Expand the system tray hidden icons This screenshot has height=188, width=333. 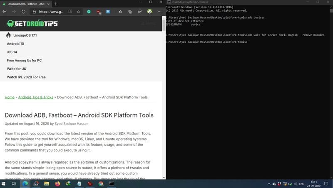click(269, 184)
